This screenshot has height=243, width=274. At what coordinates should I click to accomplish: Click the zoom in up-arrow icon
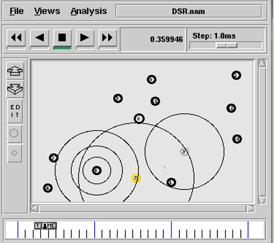point(15,71)
